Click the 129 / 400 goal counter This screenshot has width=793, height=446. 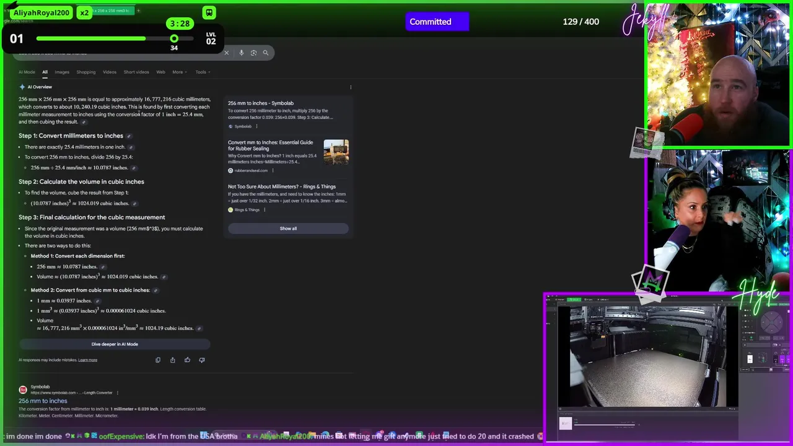pyautogui.click(x=581, y=22)
